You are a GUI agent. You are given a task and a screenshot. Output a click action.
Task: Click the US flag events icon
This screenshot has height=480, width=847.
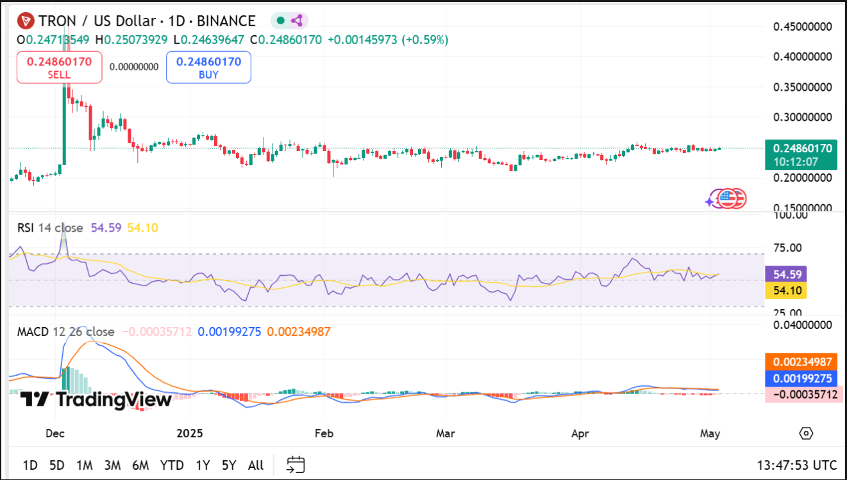726,199
